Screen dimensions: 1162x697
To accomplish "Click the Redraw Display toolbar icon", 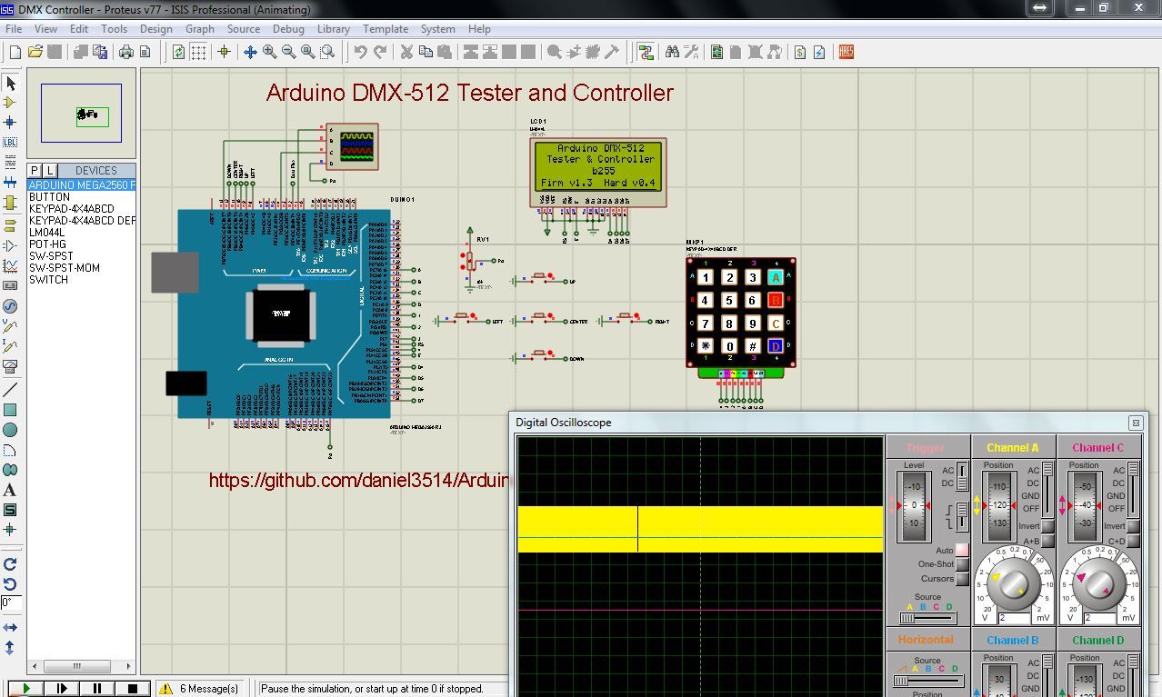I will click(178, 52).
